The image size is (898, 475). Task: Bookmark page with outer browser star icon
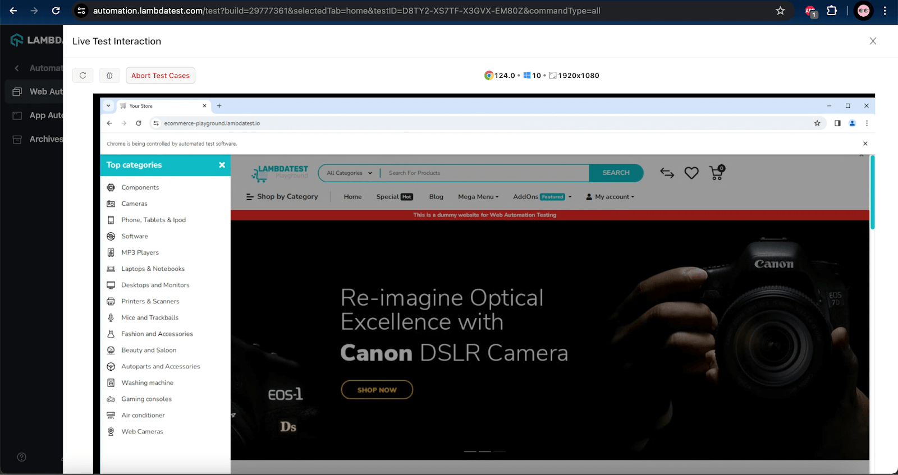click(780, 11)
